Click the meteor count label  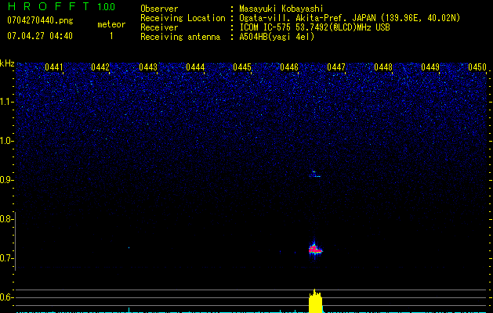[x=111, y=24]
